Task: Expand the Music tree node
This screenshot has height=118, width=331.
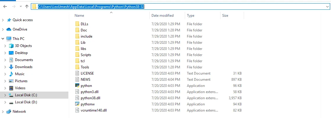Action: tap(5, 74)
